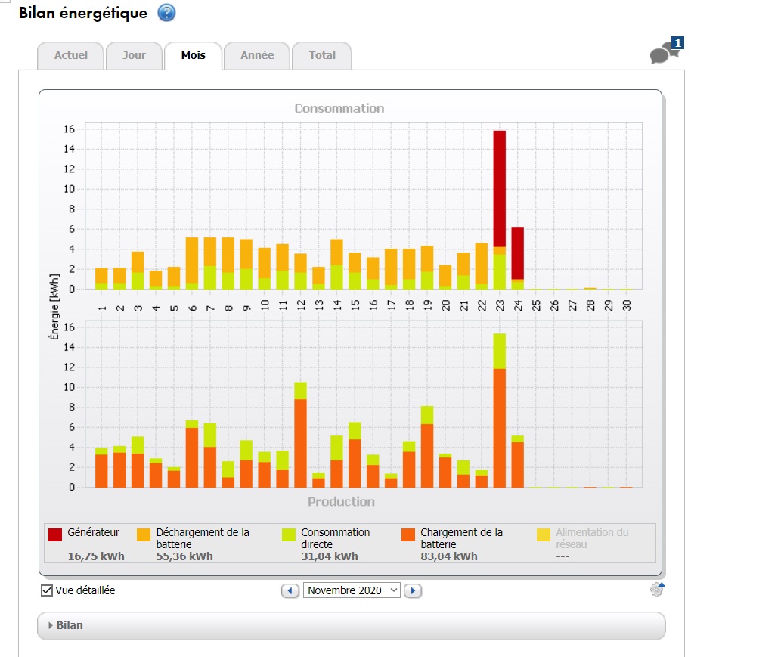Viewport: 781px width, 657px height.
Task: Click the consumption bar for day 6
Action: [192, 263]
